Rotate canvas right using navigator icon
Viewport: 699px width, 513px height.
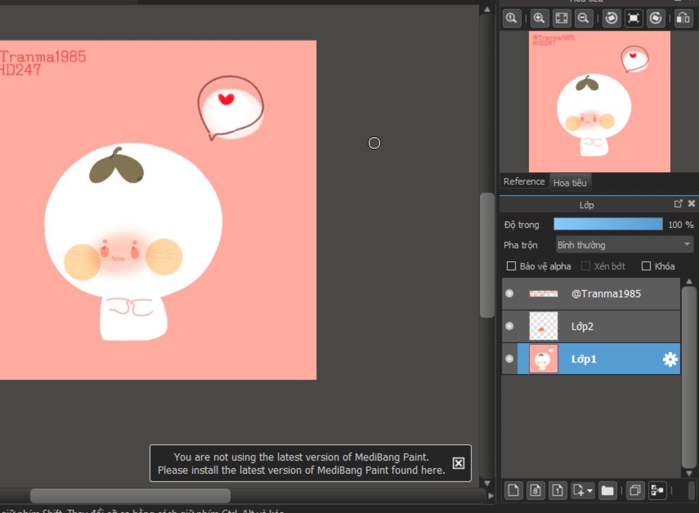[x=656, y=18]
